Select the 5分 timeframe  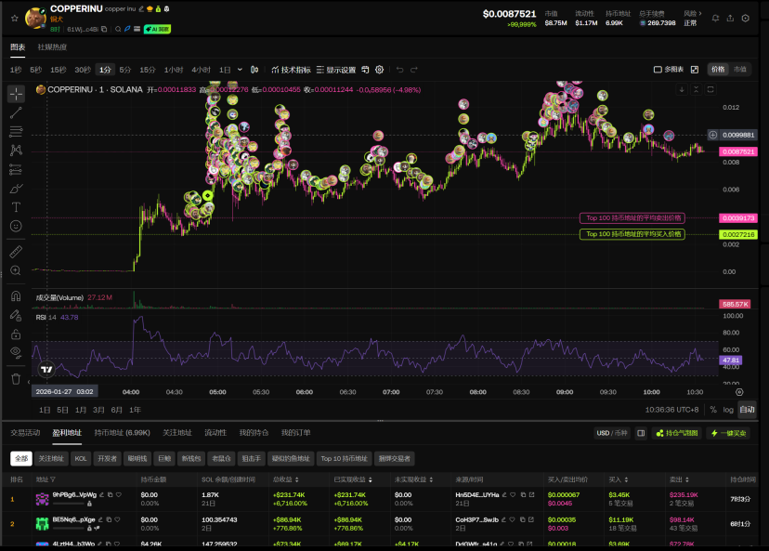click(x=125, y=70)
